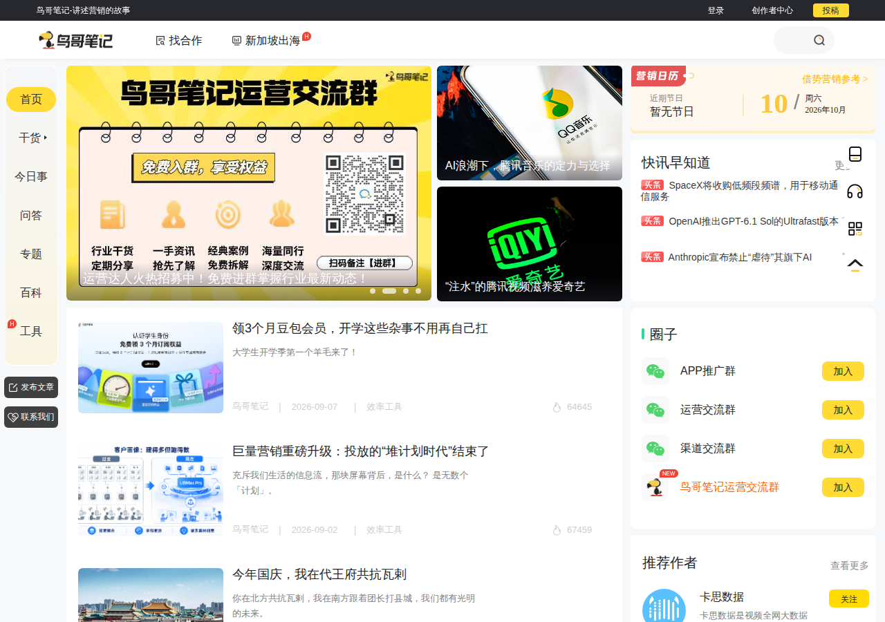Screen dimensions: 885x622
Task: Click the WeChat icon beside APP推广群
Action: 655,371
